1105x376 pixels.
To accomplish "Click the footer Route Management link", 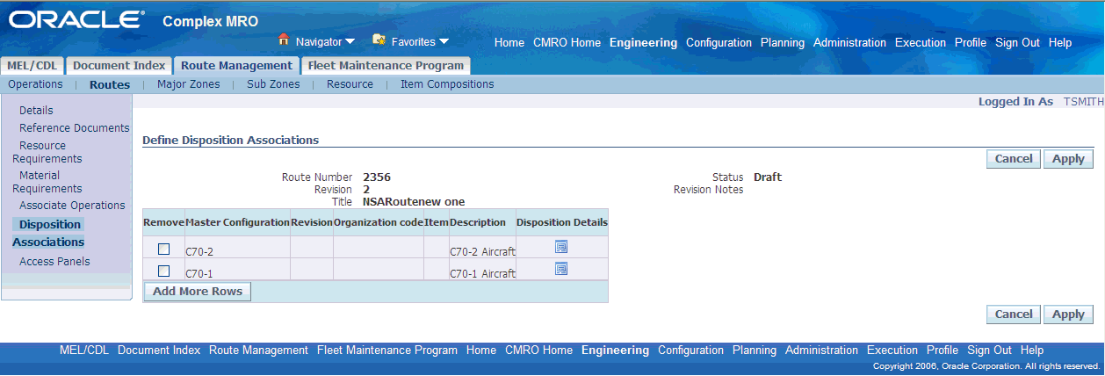I will click(259, 350).
